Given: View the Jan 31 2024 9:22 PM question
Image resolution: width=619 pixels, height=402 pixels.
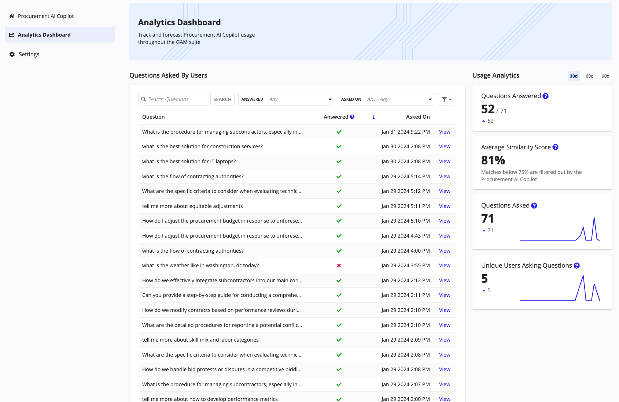Looking at the screenshot, I should (x=445, y=132).
